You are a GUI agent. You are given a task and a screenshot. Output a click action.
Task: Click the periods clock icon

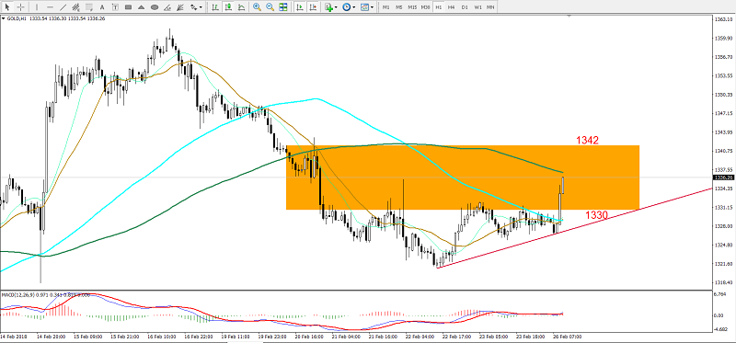[x=347, y=7]
